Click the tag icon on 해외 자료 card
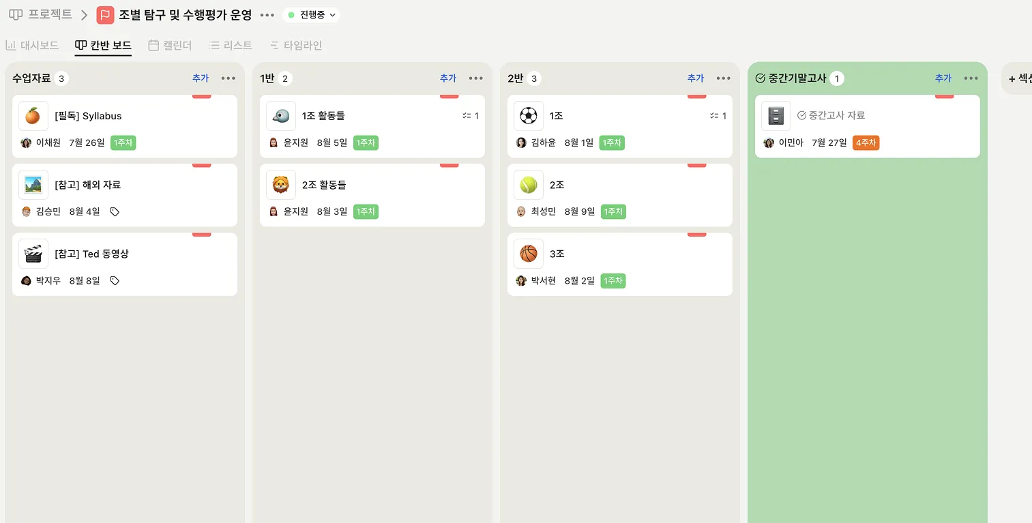 click(115, 212)
